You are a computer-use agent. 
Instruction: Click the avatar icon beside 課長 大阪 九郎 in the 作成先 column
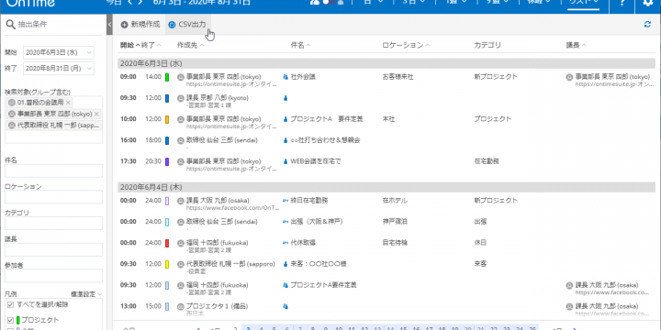point(181,201)
